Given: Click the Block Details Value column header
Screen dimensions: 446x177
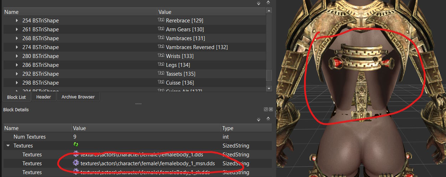Looking at the screenshot, I should (x=146, y=128).
